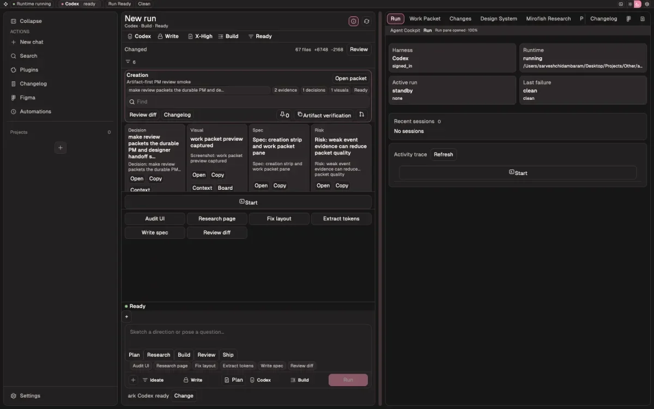Click the pin icon showing 0 in Creation card
The image size is (654, 409).
point(284,115)
